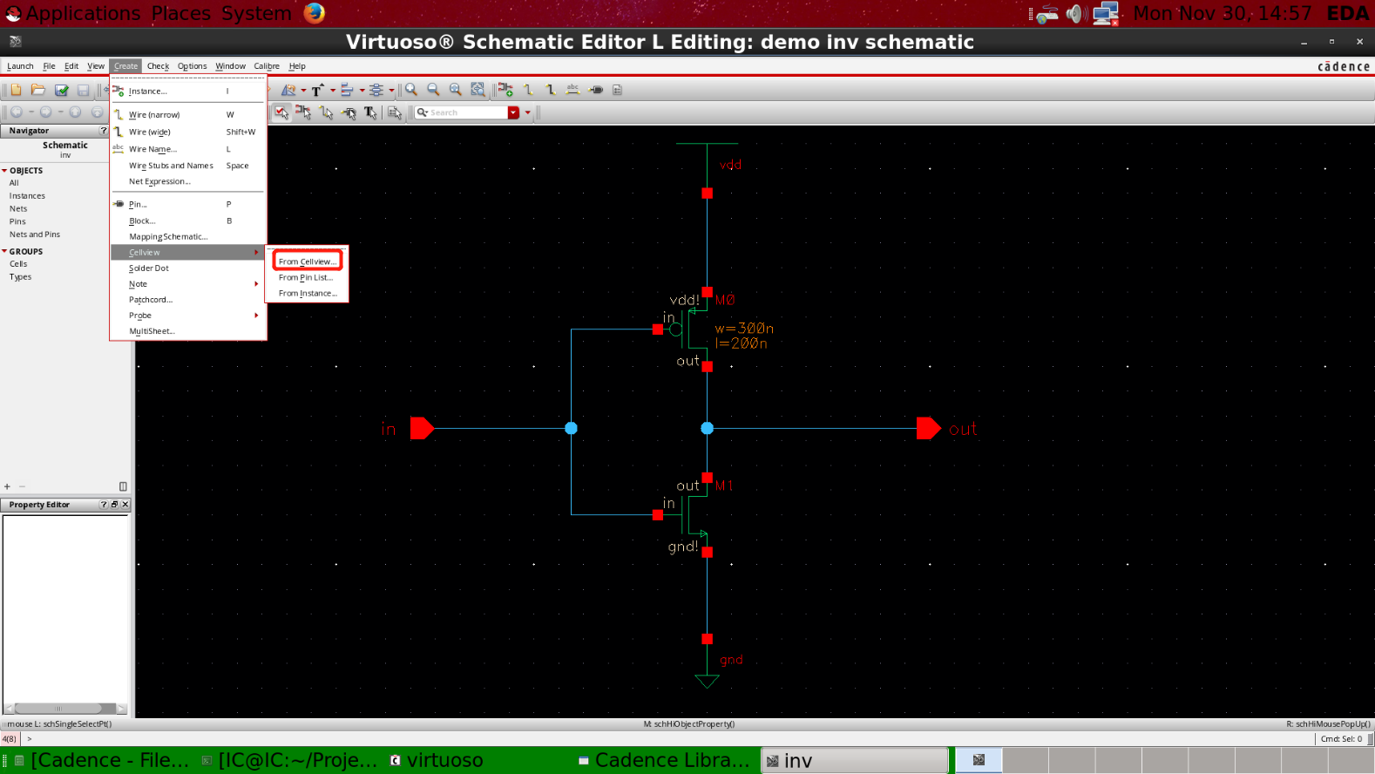Click the Create Instance toolbar icon
Image resolution: width=1375 pixels, height=774 pixels.
click(505, 90)
